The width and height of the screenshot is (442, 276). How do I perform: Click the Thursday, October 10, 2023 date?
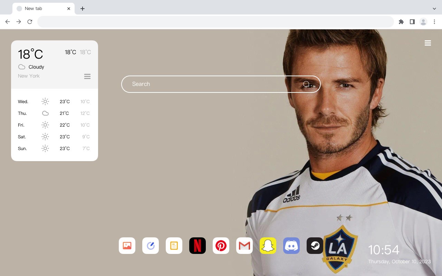[x=400, y=262]
